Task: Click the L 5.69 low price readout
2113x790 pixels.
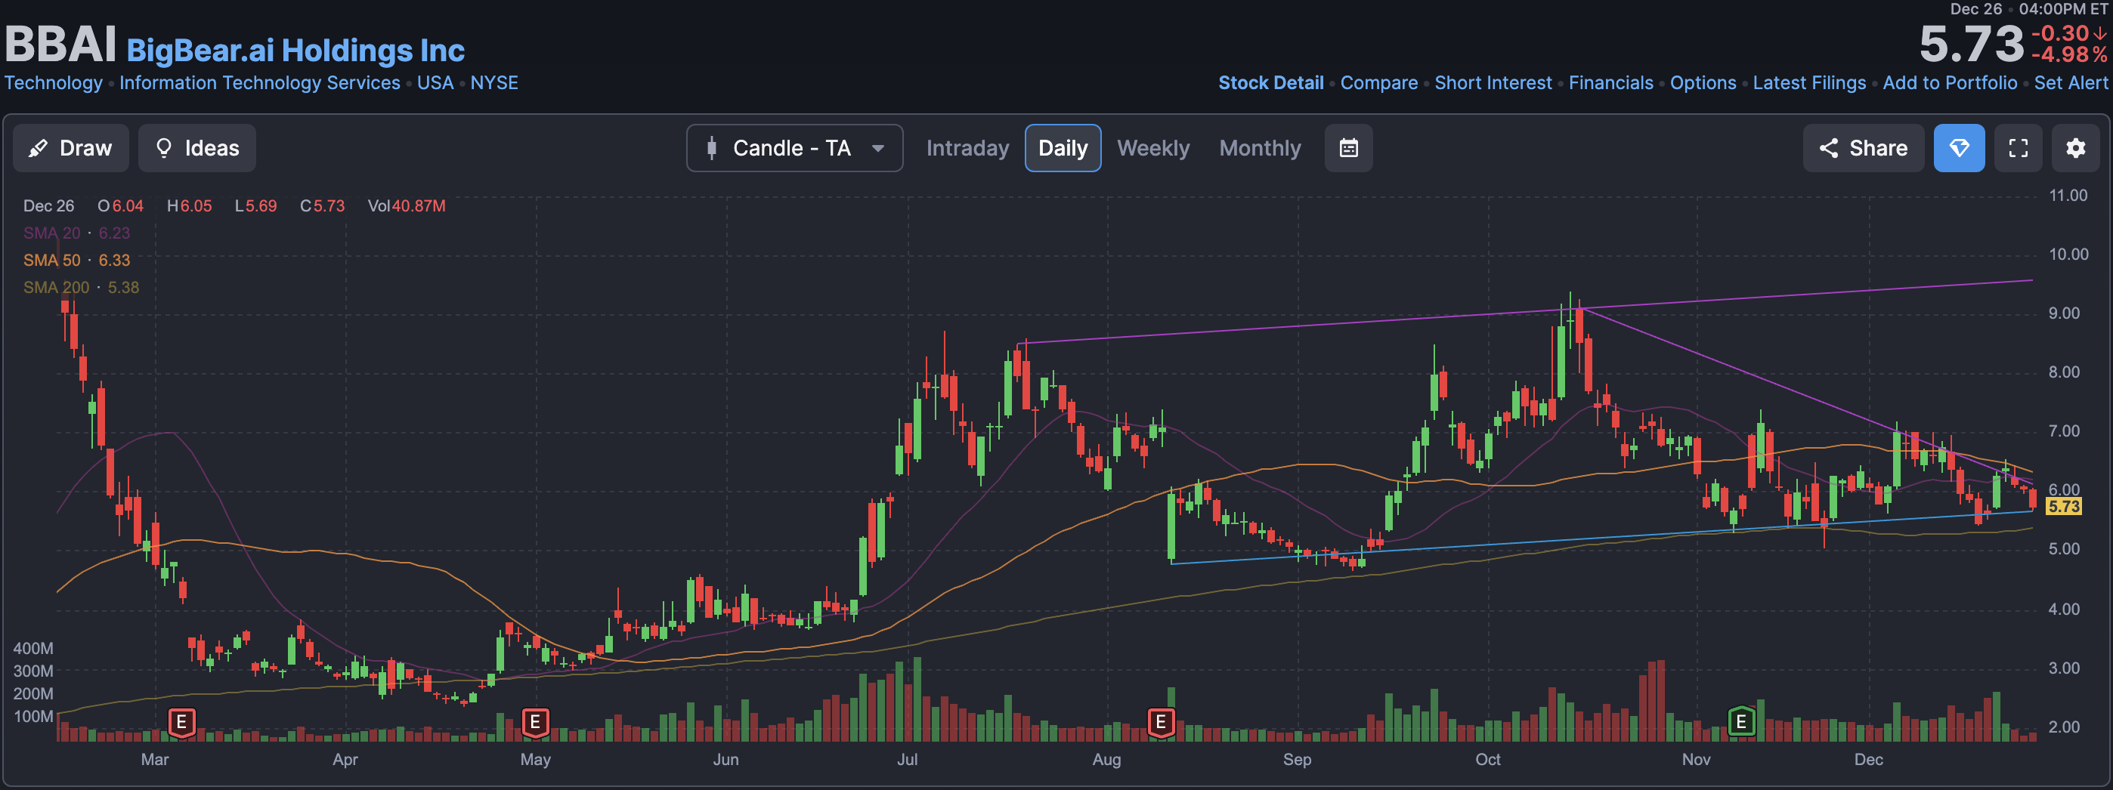Action: pos(256,205)
